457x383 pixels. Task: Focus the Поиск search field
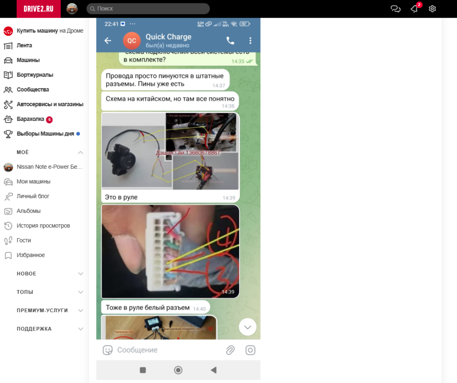148,9
